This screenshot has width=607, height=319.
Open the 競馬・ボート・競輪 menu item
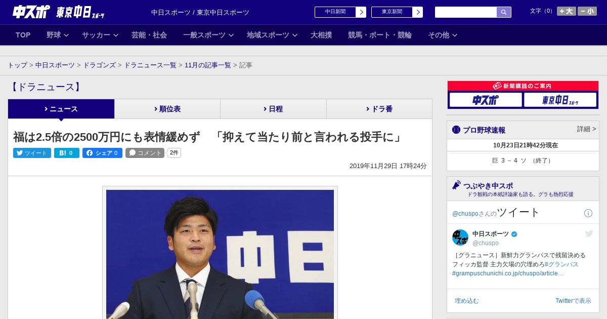[380, 35]
